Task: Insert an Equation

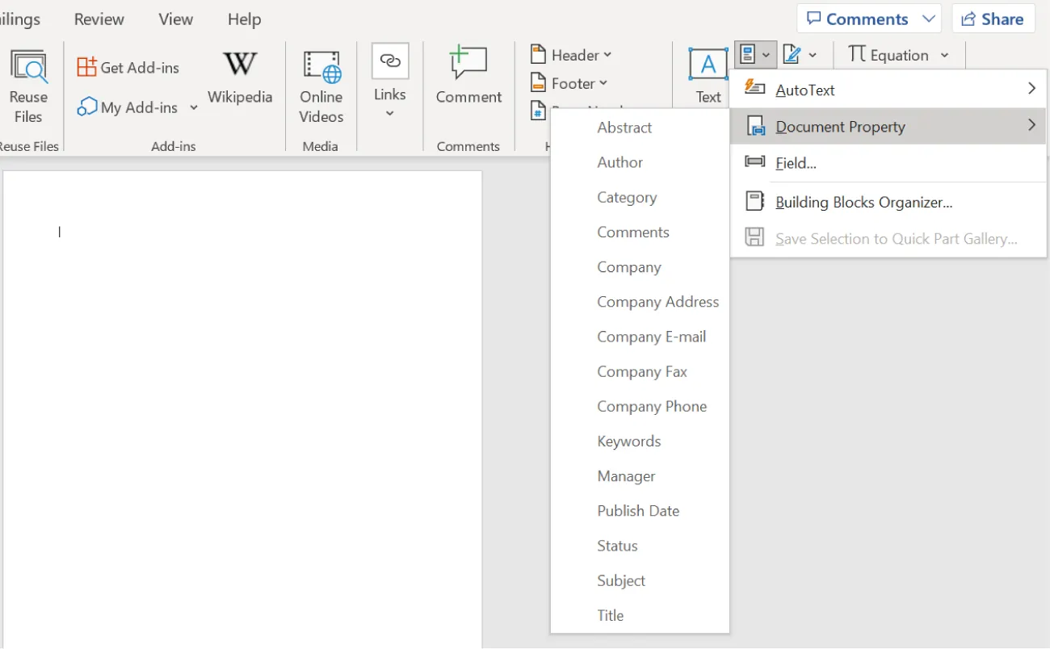Action: 891,54
